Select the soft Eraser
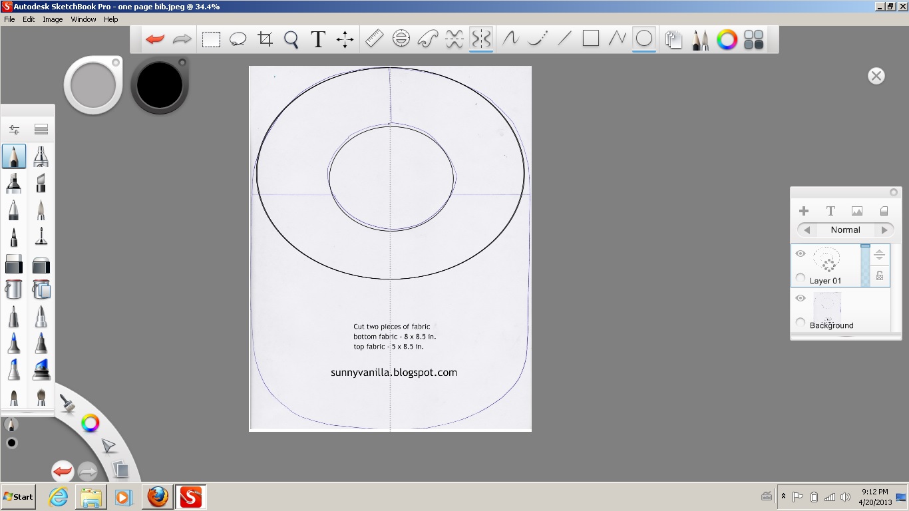This screenshot has width=909, height=511. pos(41,264)
